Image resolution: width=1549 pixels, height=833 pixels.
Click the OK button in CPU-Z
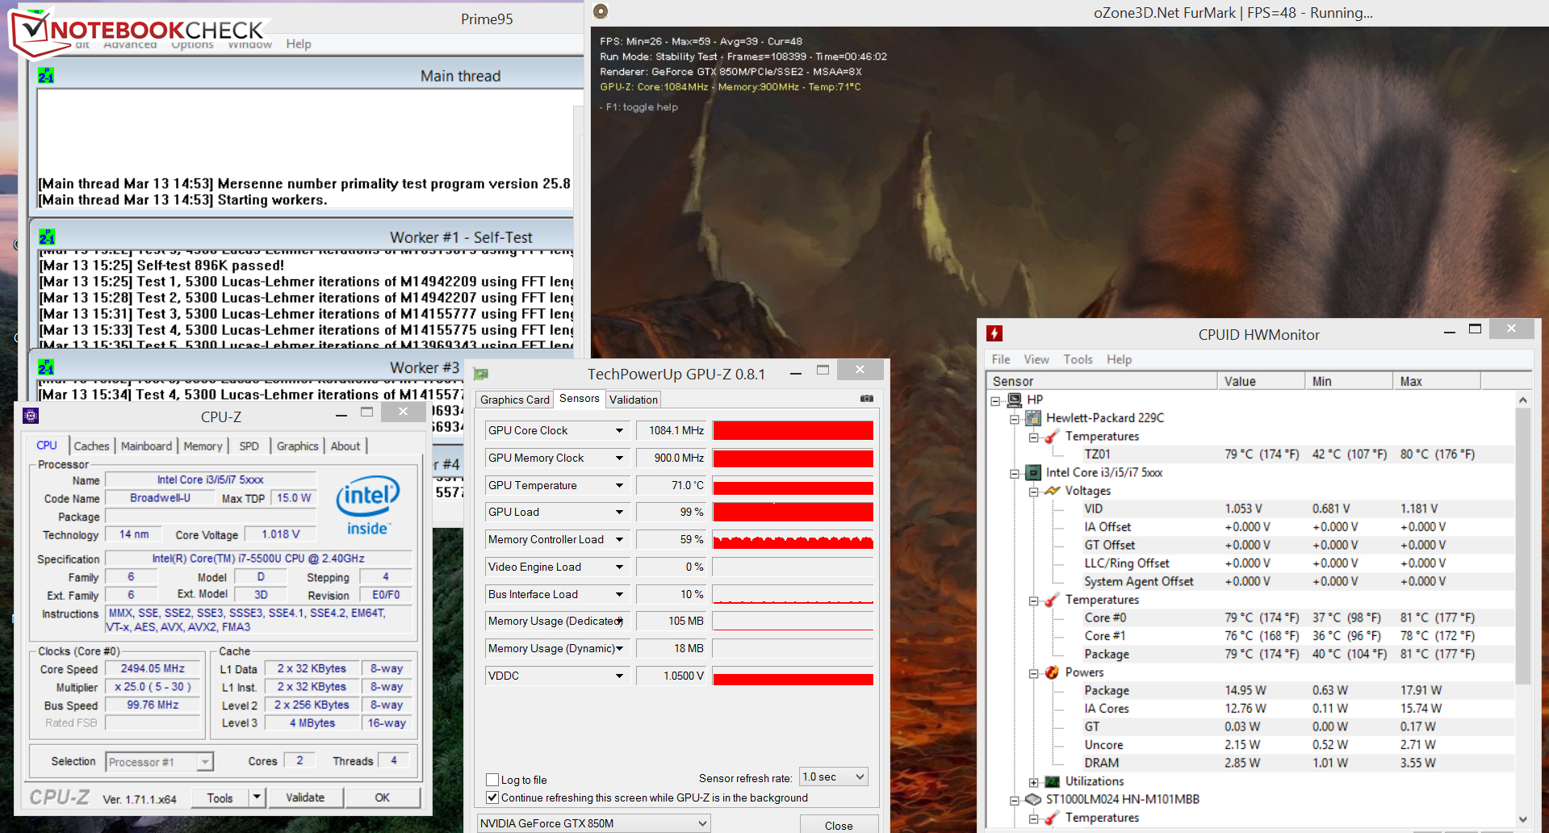(383, 797)
